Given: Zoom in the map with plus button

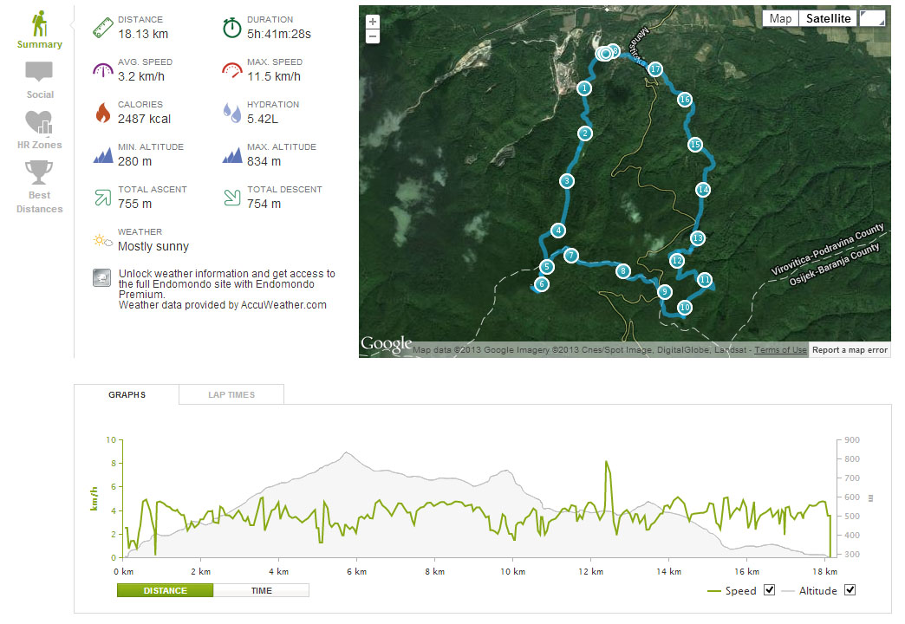Looking at the screenshot, I should point(373,22).
